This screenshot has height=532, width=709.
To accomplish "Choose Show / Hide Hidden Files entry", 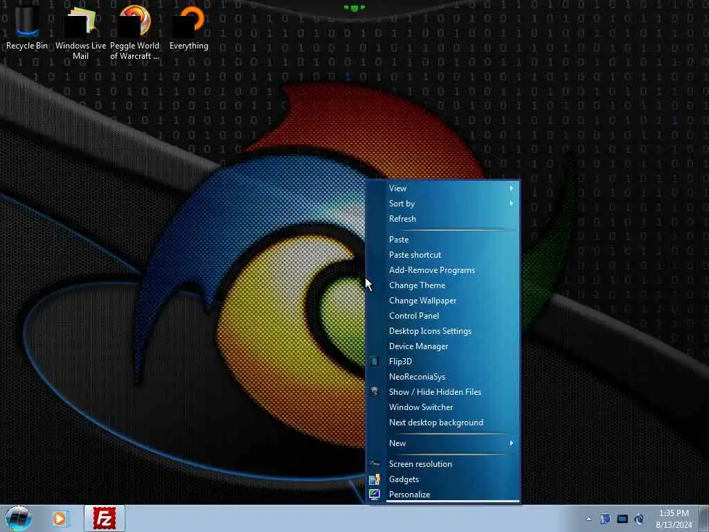I will click(443, 392).
